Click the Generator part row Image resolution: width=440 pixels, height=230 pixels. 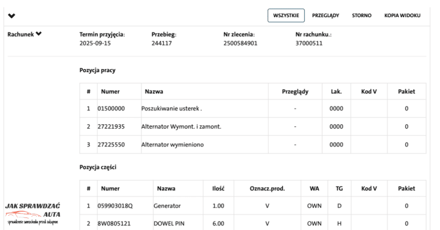pos(167,205)
